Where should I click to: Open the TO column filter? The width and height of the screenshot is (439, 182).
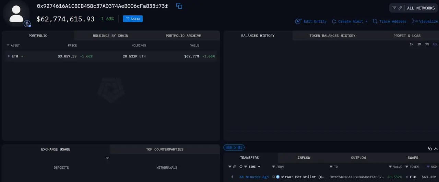tap(331, 167)
